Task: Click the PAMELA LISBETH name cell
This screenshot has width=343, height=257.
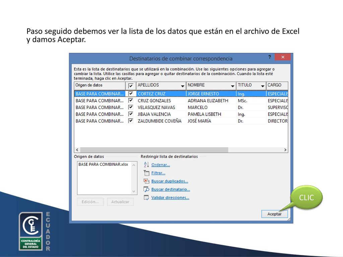Action: pos(211,114)
